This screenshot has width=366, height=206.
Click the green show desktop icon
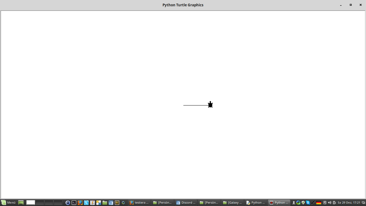tap(21, 203)
